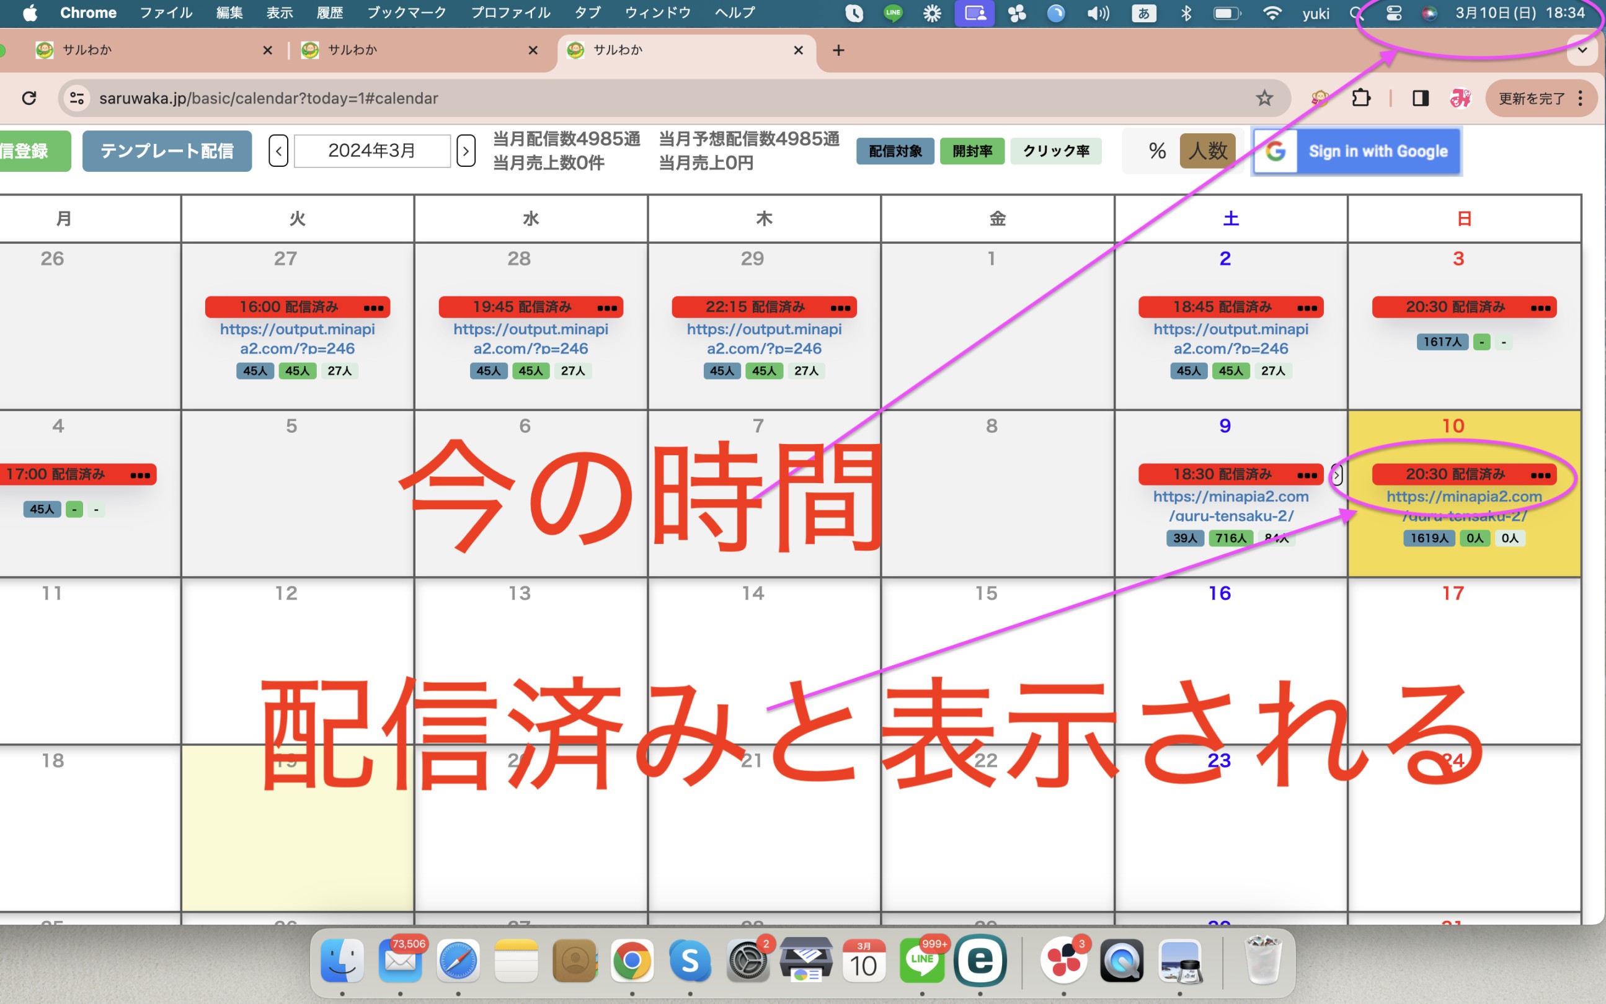Click the テンプレート配信 button
This screenshot has width=1606, height=1004.
167,151
